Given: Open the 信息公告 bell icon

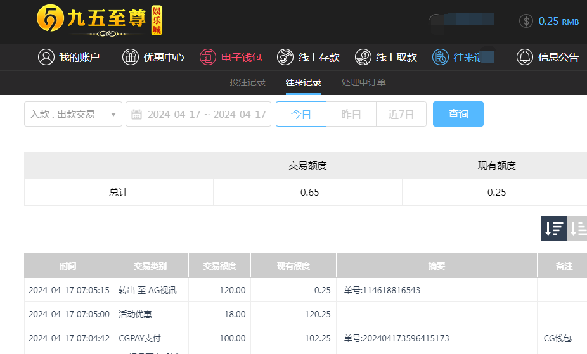Looking at the screenshot, I should 524,57.
